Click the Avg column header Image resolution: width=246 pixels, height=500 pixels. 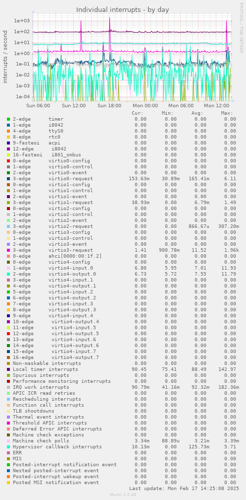point(197,113)
